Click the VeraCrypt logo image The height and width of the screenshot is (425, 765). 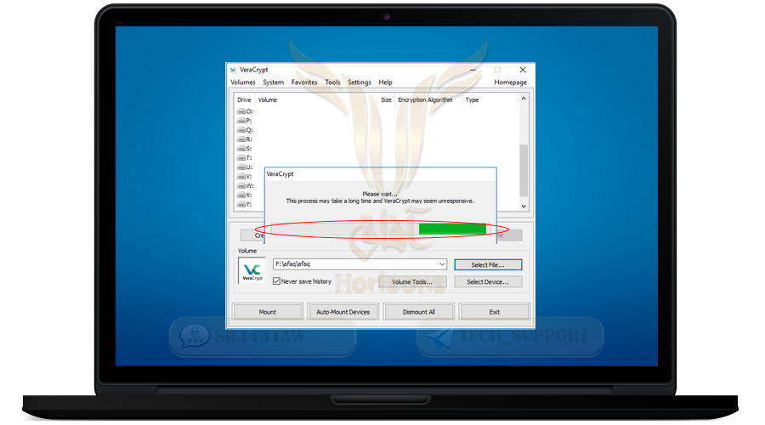(x=252, y=271)
